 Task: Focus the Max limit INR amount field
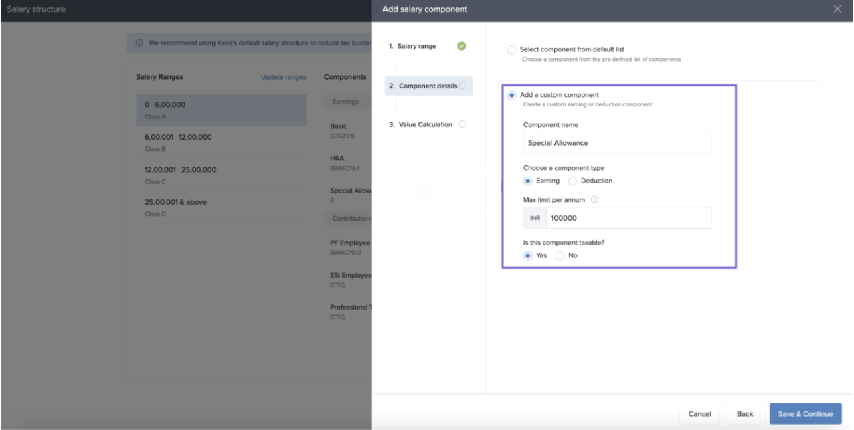[x=628, y=218]
